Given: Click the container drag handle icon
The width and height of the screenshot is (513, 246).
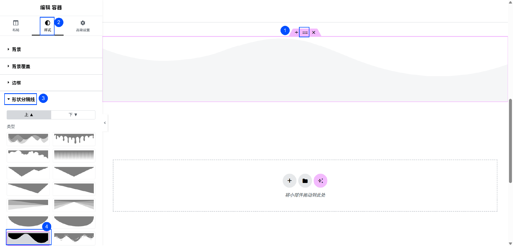Looking at the screenshot, I should [305, 33].
